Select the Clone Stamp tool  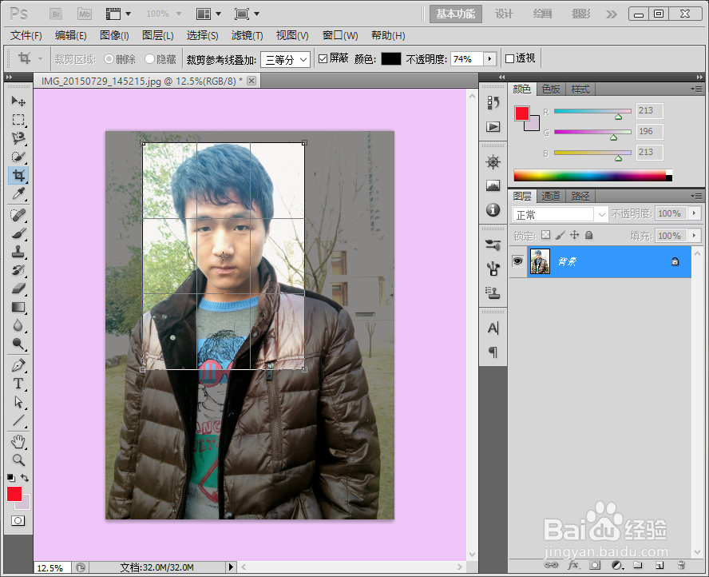18,252
